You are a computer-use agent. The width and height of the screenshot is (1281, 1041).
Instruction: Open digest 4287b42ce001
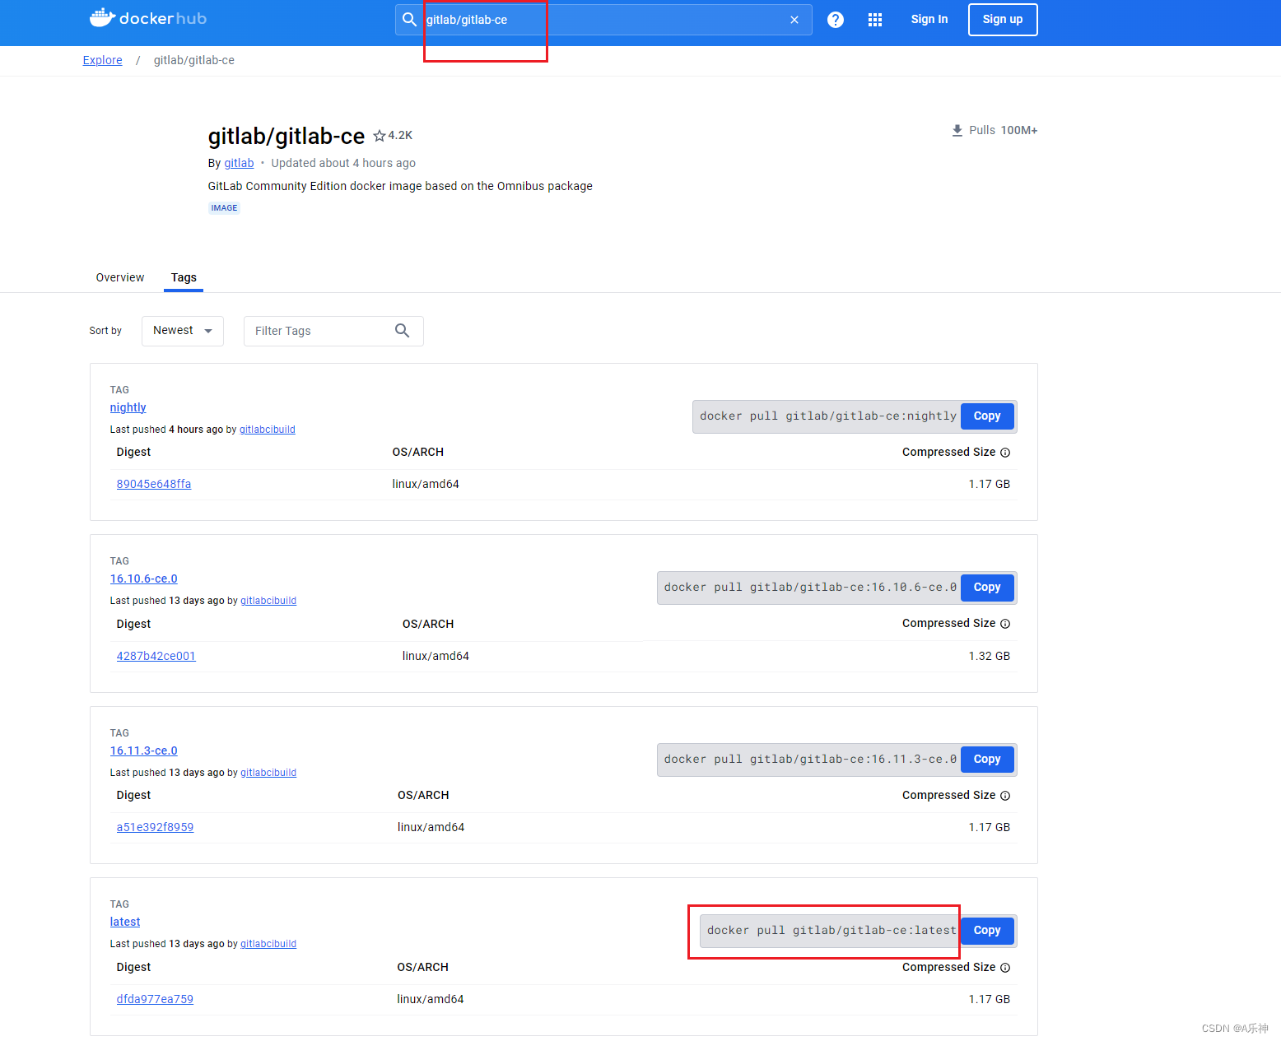[x=156, y=656]
